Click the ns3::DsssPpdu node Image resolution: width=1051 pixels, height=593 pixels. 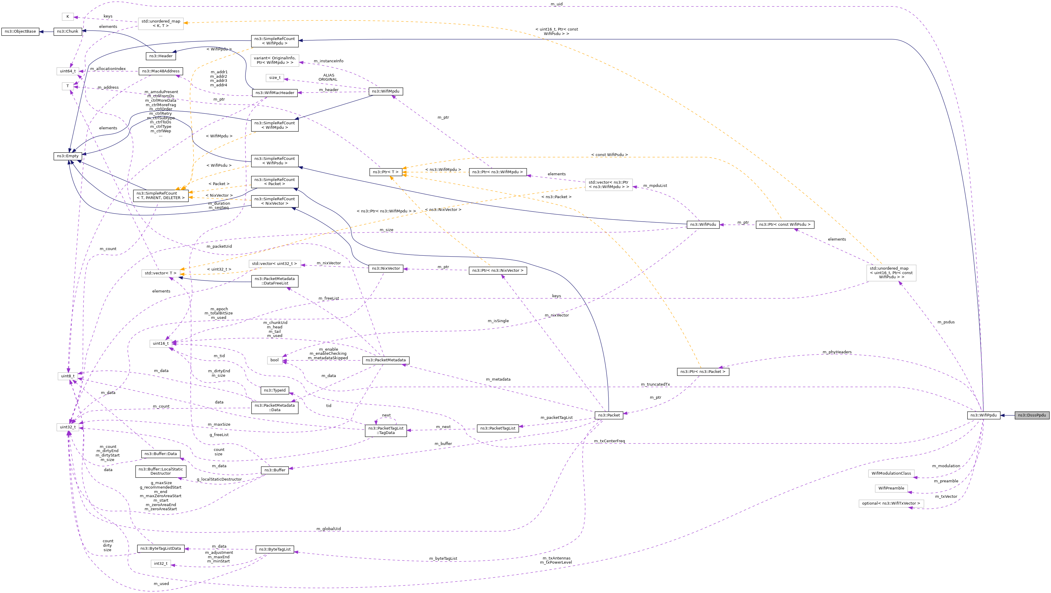point(1032,415)
